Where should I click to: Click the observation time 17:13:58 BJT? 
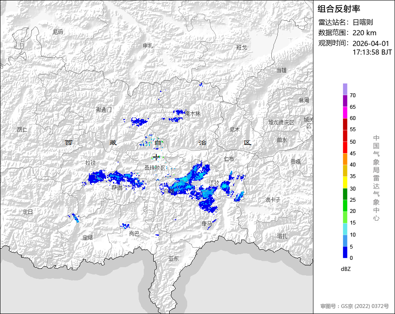click(372, 52)
